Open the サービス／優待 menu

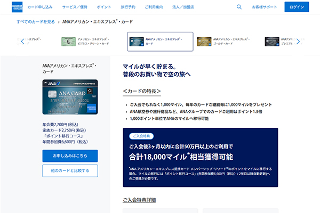[x=75, y=7]
